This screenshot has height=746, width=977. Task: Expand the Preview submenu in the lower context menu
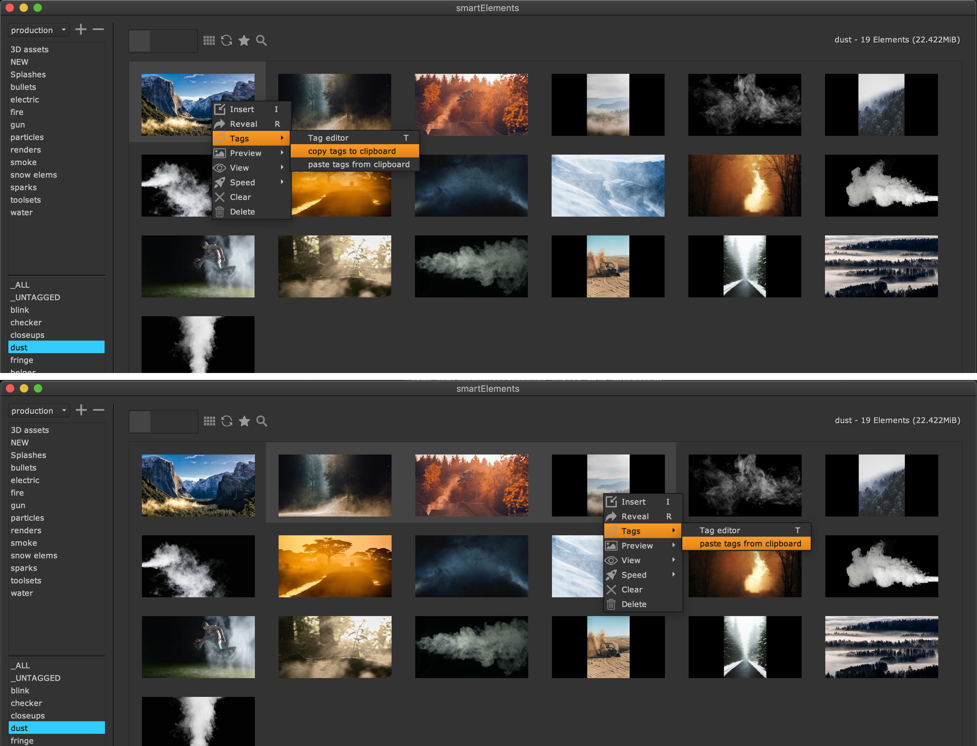click(637, 546)
